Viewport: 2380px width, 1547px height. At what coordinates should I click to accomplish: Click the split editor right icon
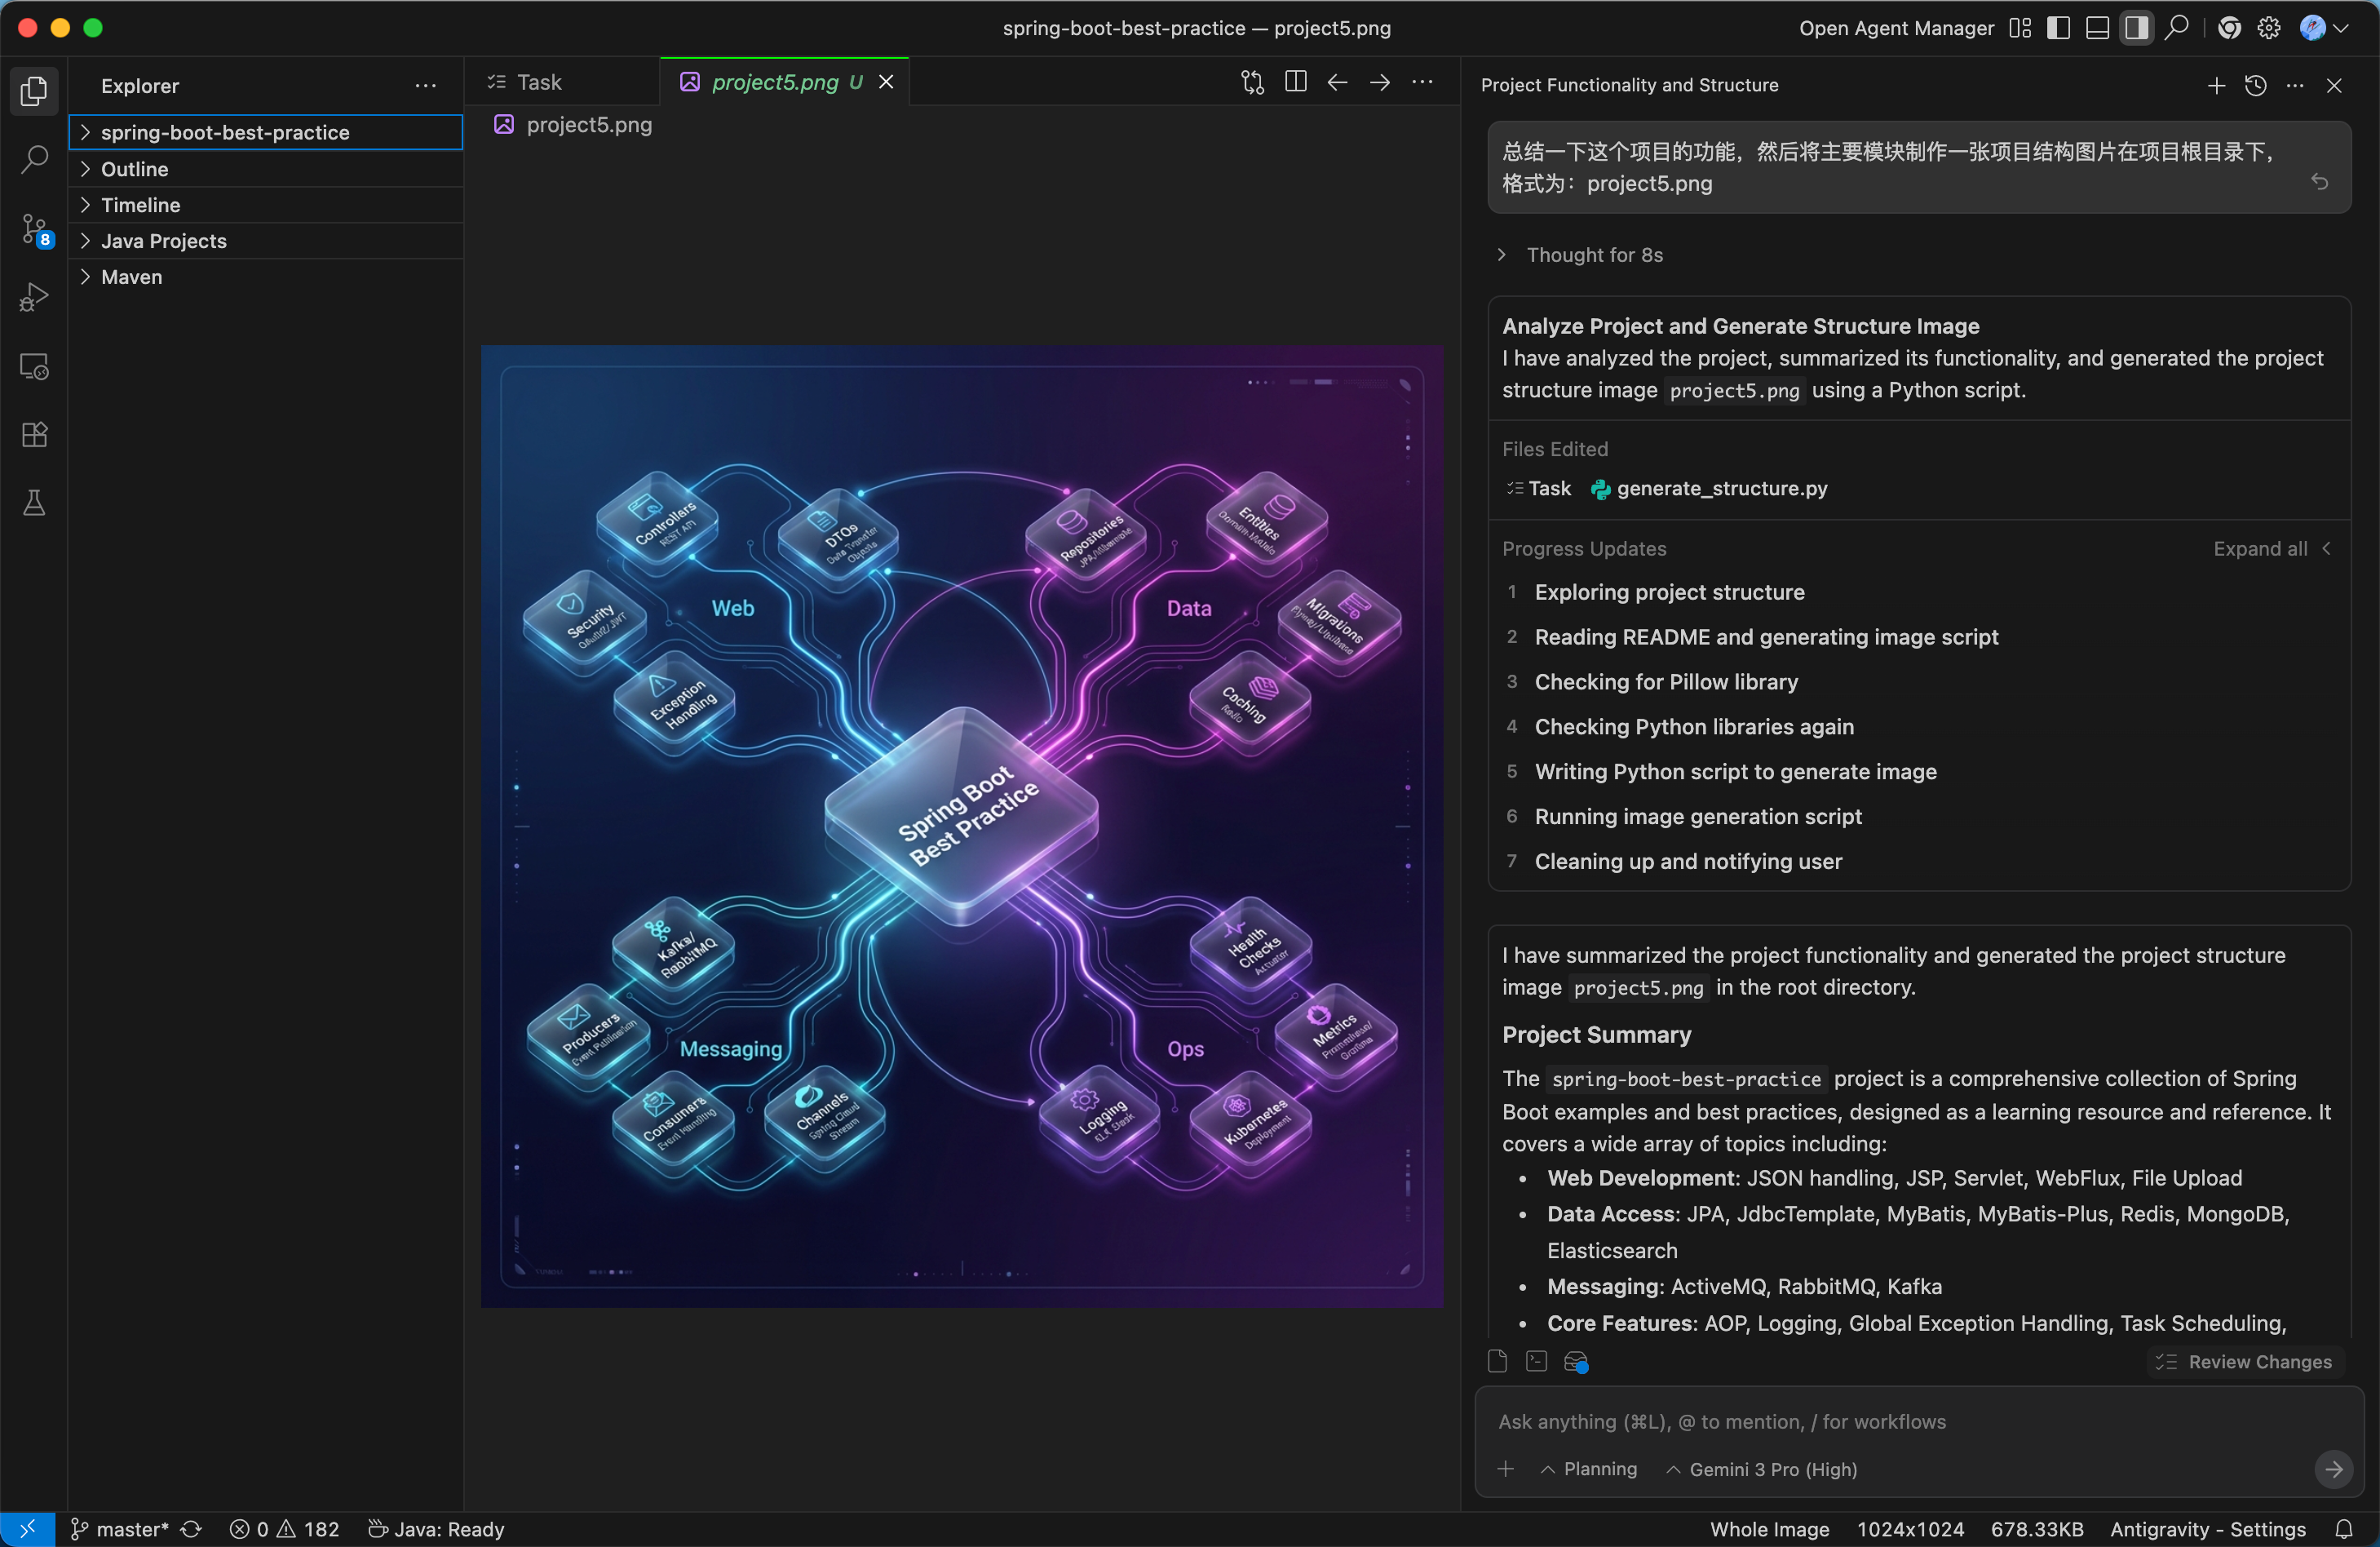(1295, 82)
